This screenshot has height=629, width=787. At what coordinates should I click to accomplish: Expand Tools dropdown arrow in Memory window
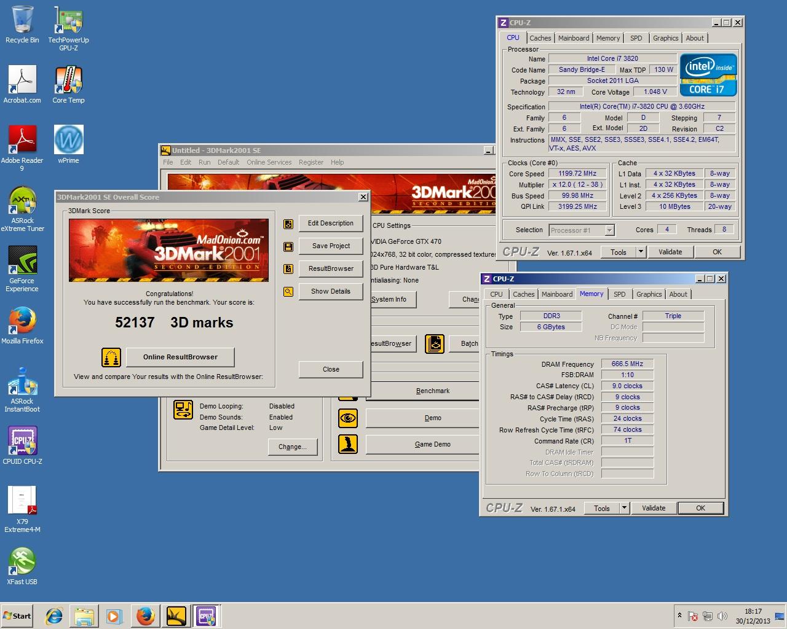click(623, 508)
